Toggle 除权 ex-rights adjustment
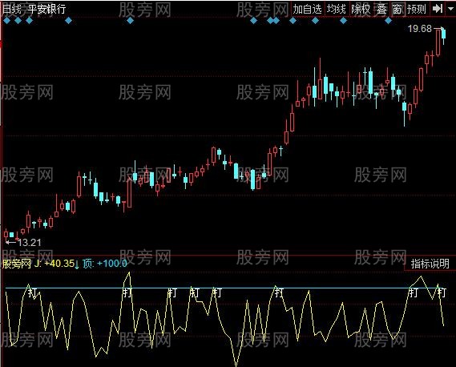The height and width of the screenshot is (367, 456). 361,10
